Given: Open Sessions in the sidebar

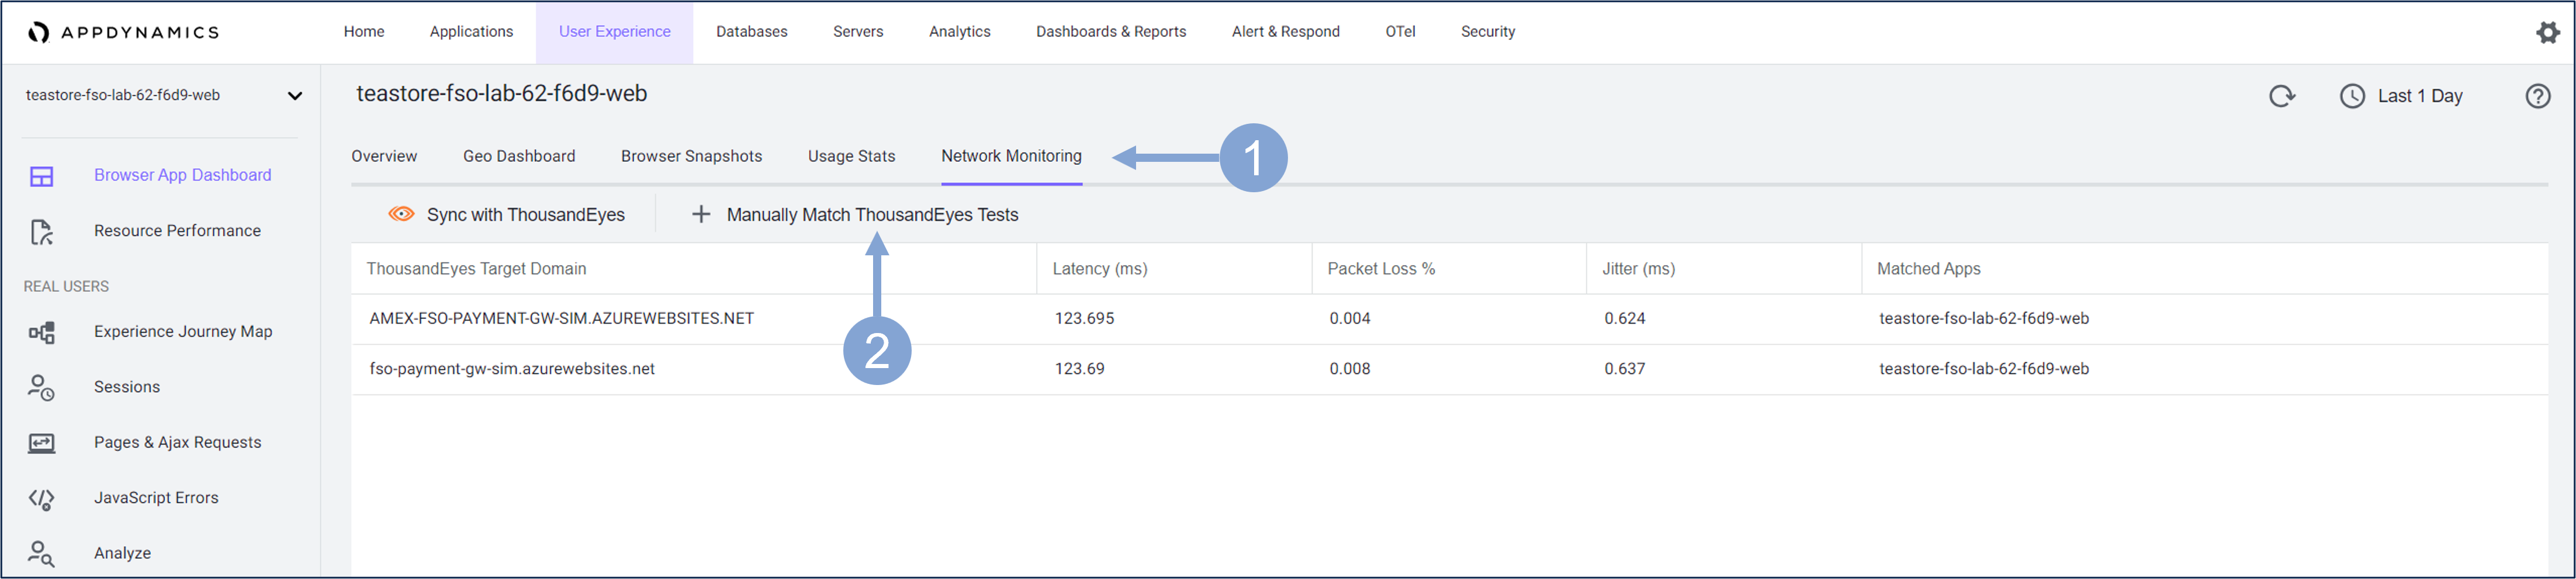Looking at the screenshot, I should pyautogui.click(x=126, y=387).
